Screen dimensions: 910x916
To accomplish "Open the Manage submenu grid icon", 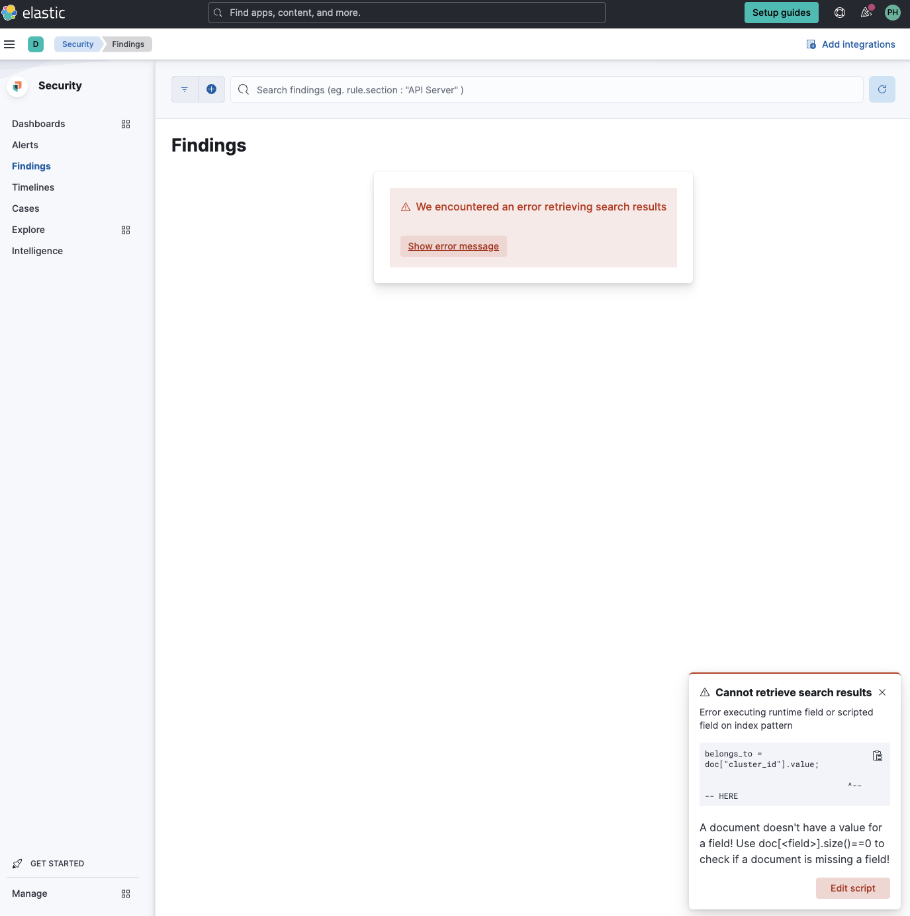I will click(x=126, y=893).
